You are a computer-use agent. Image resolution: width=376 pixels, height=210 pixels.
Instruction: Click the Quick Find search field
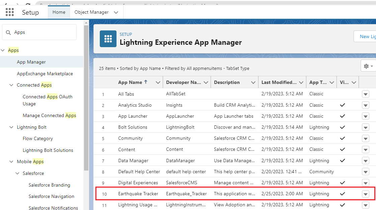click(39, 32)
